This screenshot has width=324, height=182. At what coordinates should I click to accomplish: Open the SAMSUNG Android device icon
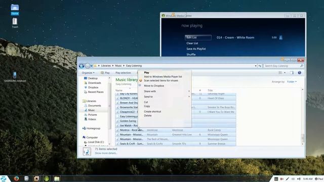[15, 77]
